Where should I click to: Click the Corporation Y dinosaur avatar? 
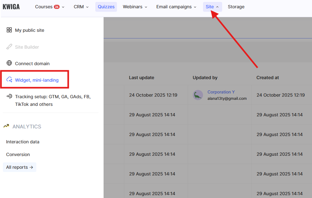point(198,95)
